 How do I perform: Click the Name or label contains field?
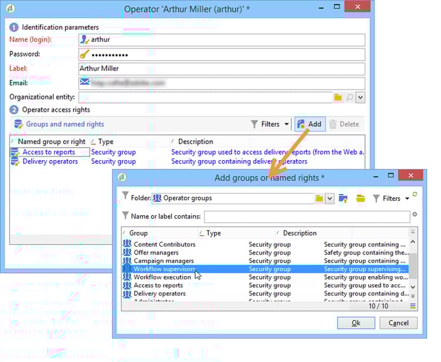click(x=307, y=217)
